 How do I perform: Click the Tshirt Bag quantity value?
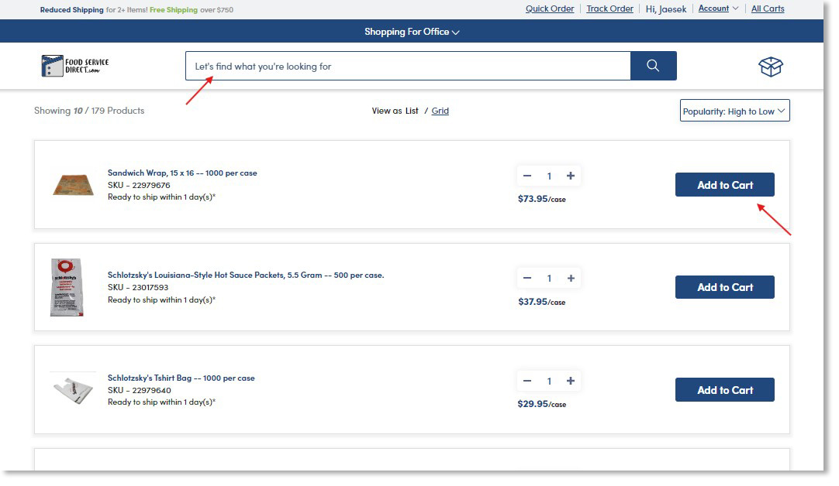pos(549,382)
